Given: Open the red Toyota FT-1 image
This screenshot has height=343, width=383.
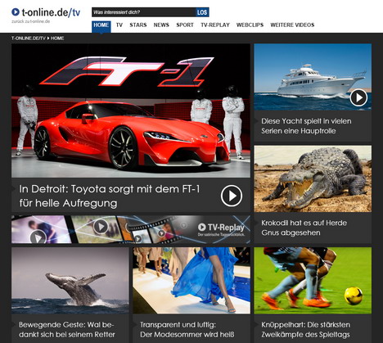Looking at the screenshot, I should click(131, 111).
